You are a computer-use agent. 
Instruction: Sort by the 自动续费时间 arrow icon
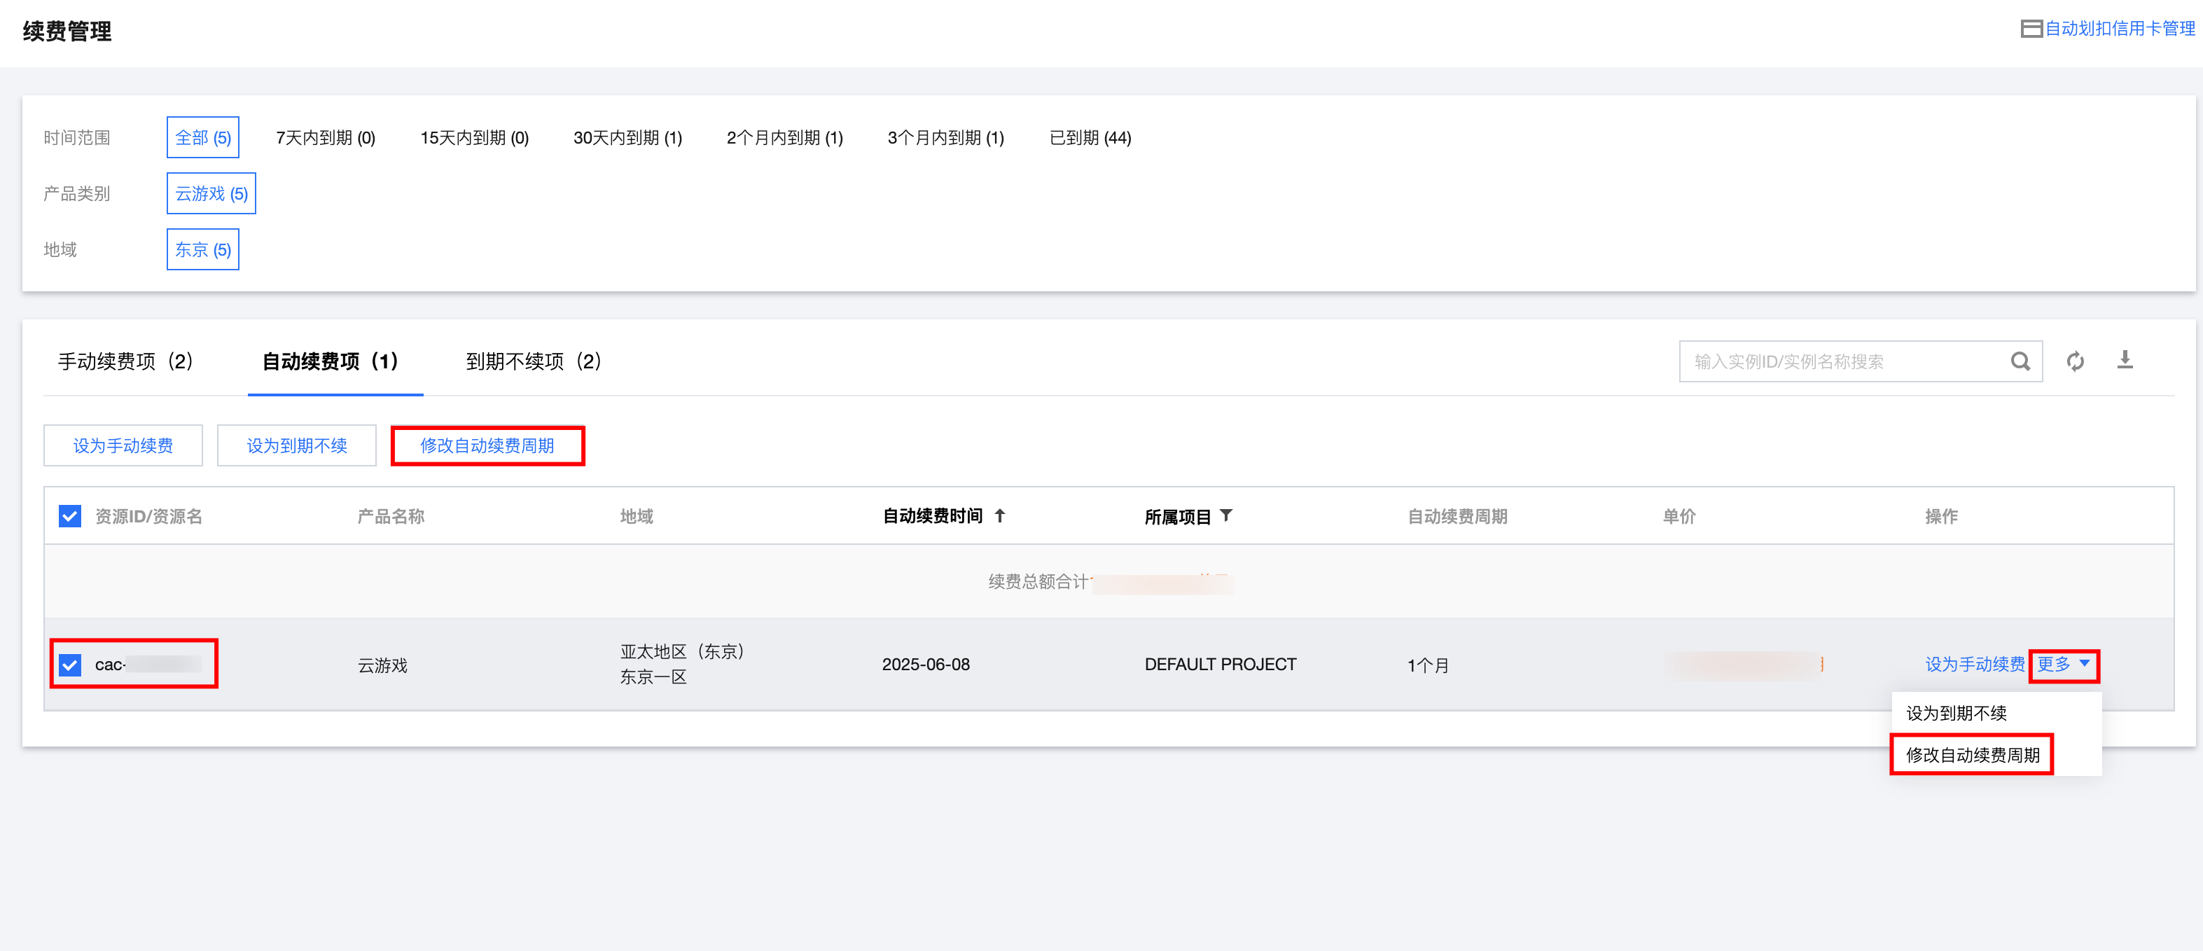pyautogui.click(x=1000, y=515)
